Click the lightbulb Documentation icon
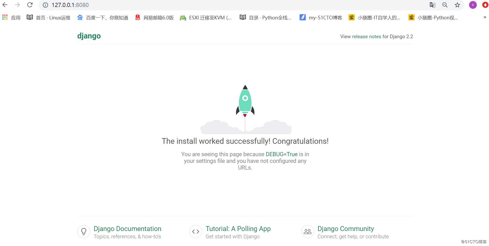This screenshot has height=246, width=489. (x=84, y=232)
